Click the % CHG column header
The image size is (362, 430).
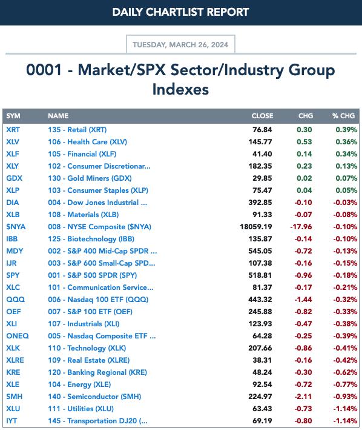tap(344, 116)
